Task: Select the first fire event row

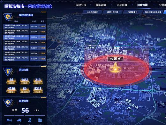Action: coord(25,26)
